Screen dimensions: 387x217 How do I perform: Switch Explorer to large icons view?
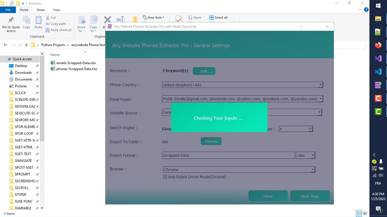(x=365, y=213)
